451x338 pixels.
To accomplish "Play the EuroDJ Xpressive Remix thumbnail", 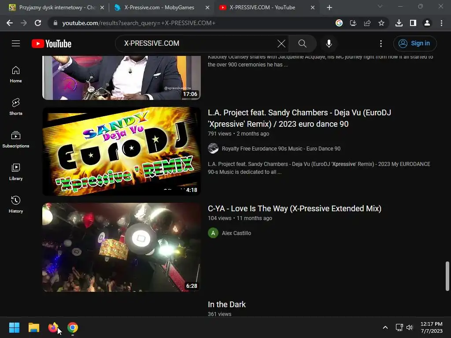I will click(x=122, y=151).
